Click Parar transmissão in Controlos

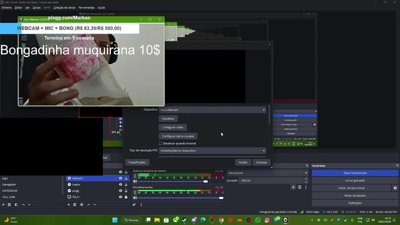coord(355,173)
